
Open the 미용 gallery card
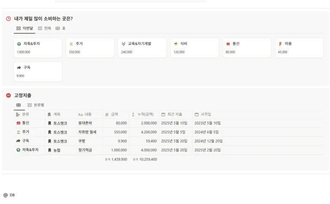click(x=299, y=48)
